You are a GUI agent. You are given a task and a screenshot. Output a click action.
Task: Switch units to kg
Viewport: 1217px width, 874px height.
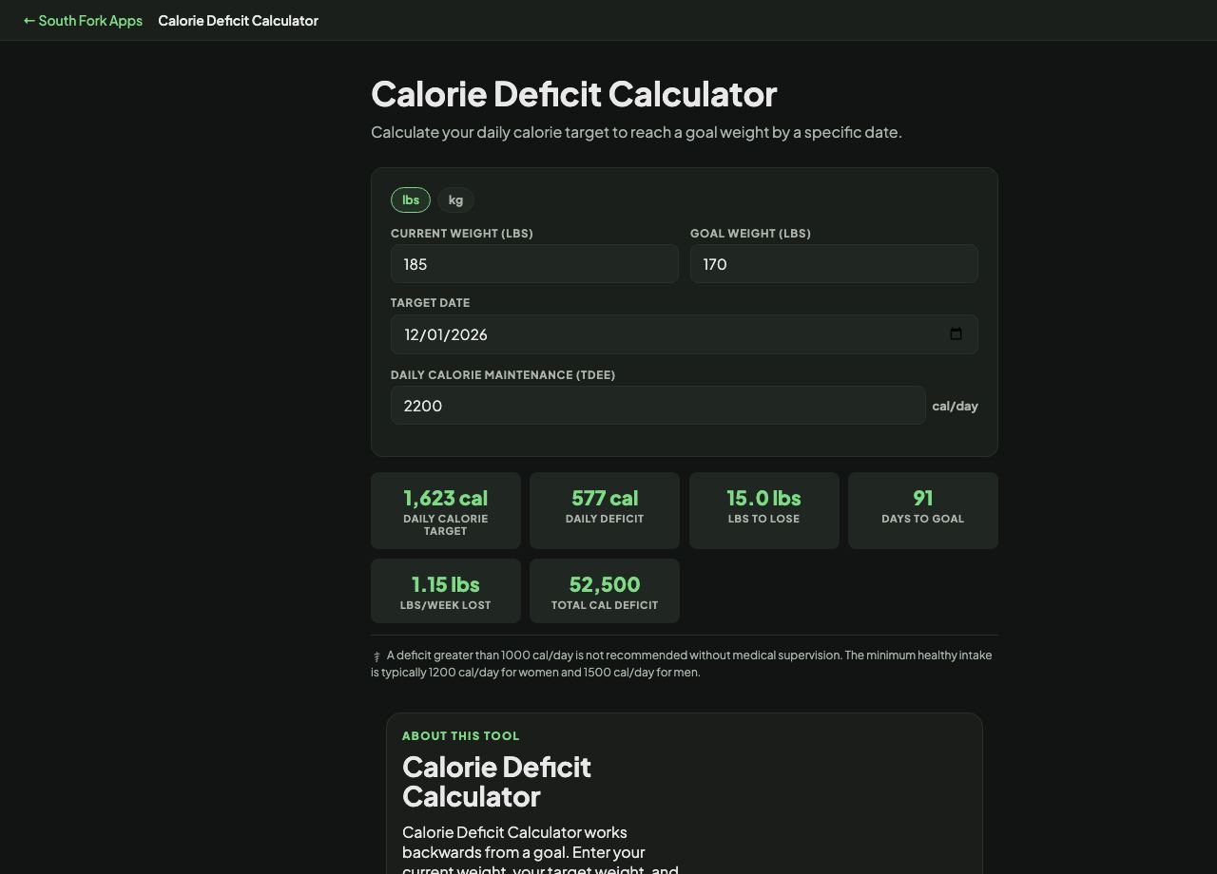455,199
